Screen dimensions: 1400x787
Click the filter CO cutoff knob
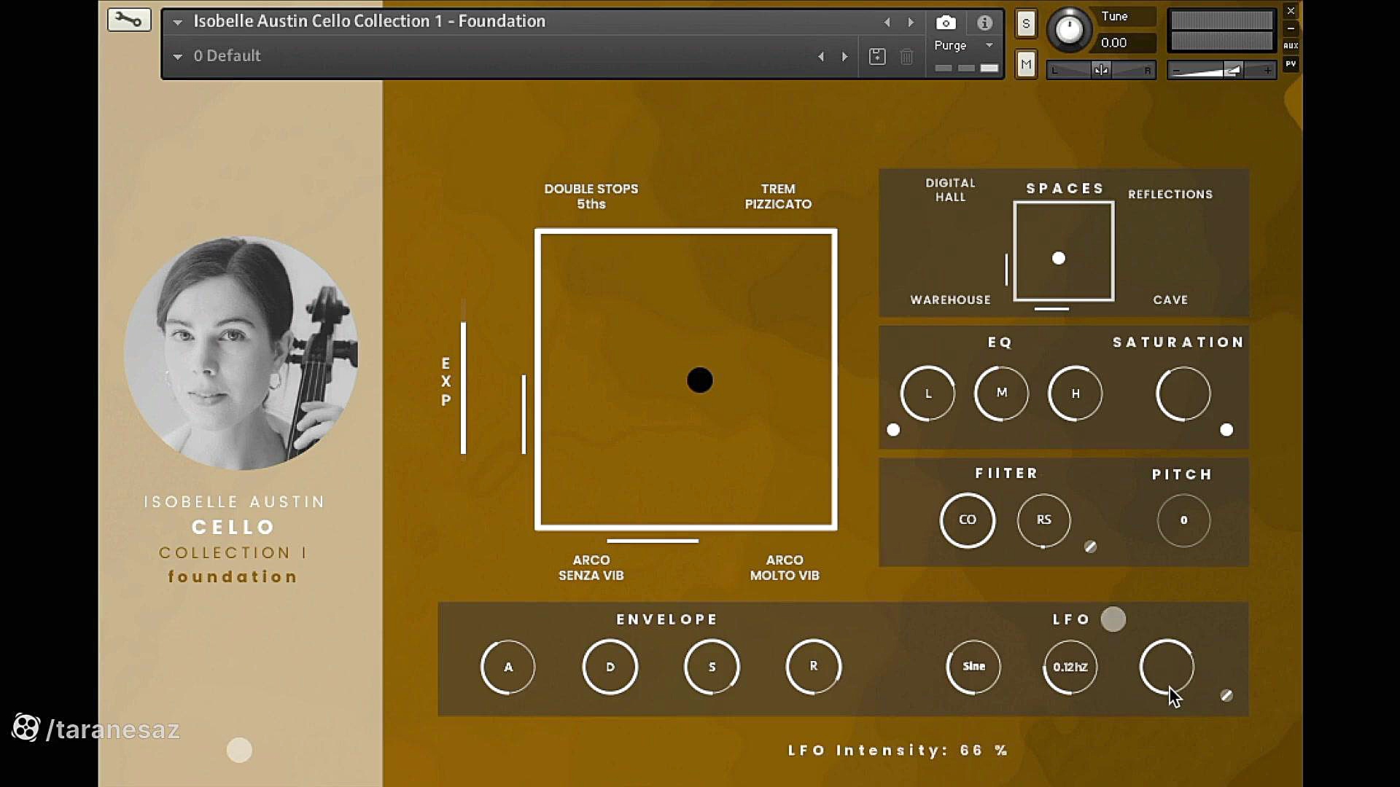click(967, 520)
